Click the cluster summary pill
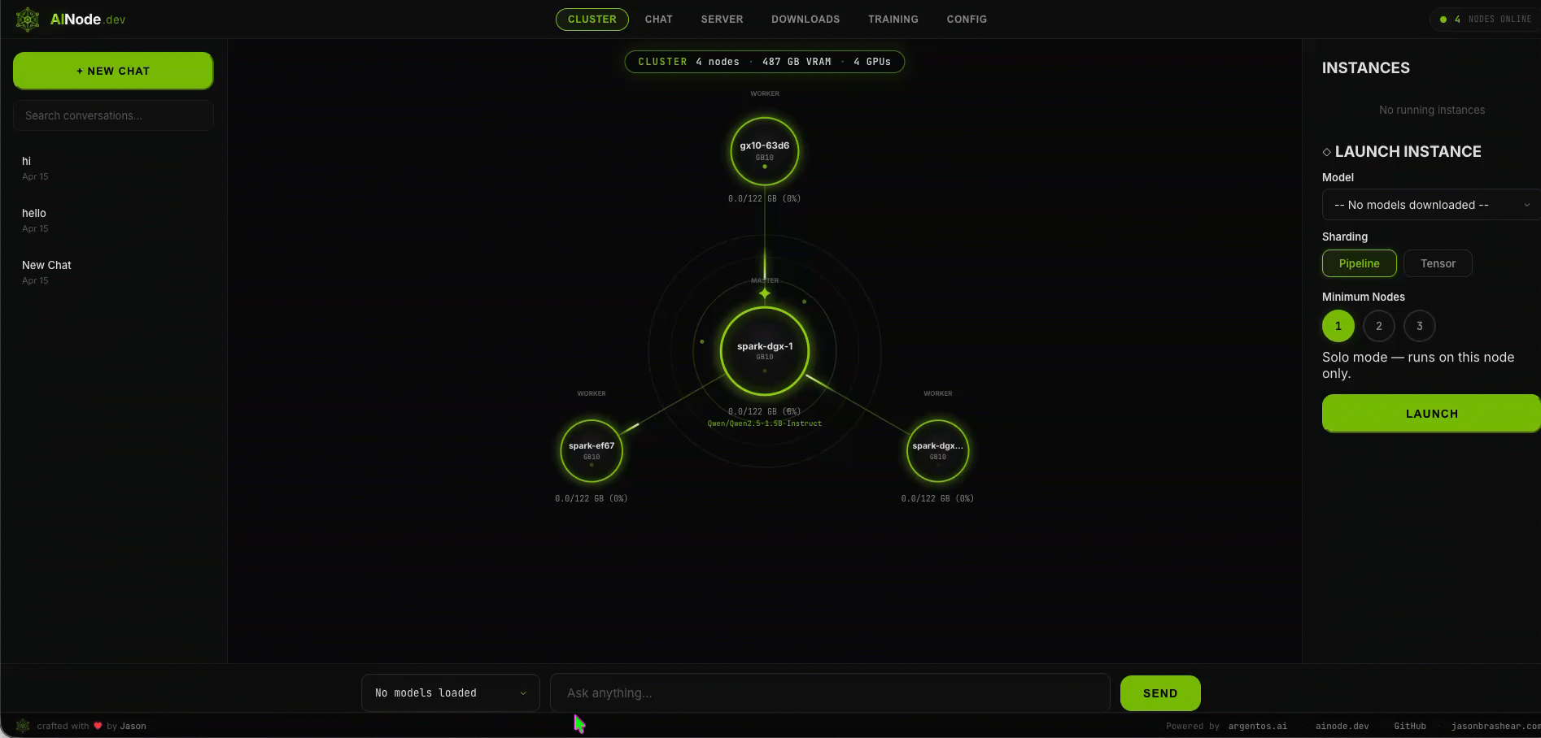This screenshot has height=738, width=1541. tap(765, 62)
